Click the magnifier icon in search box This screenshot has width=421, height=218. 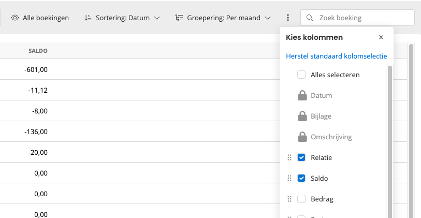(310, 18)
